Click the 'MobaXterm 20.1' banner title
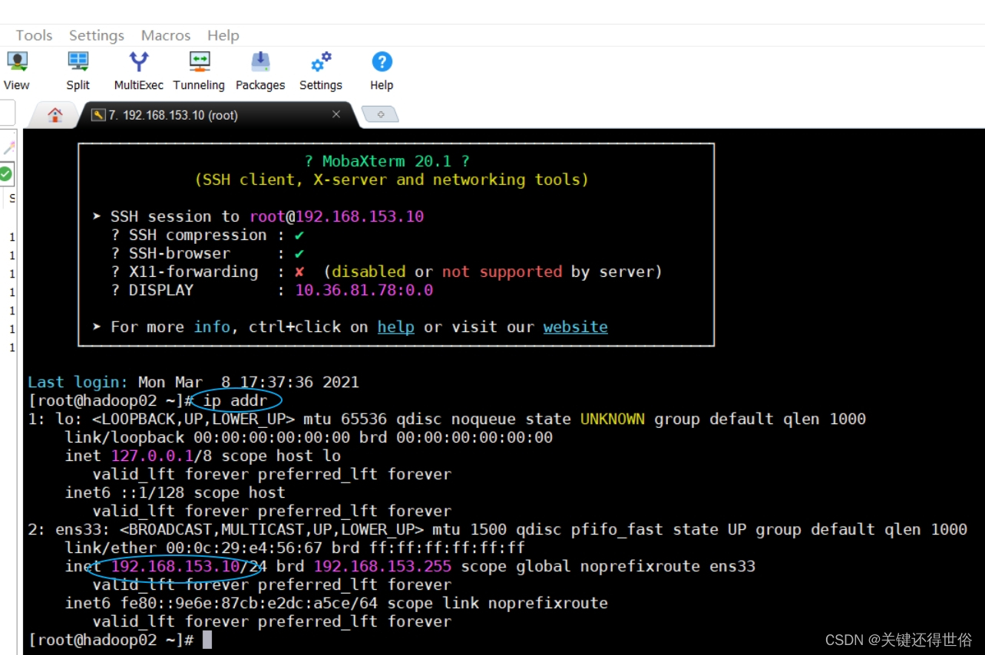 pyautogui.click(x=387, y=161)
